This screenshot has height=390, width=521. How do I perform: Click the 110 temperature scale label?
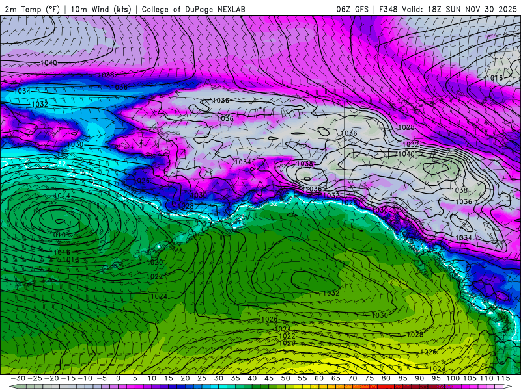(486, 378)
